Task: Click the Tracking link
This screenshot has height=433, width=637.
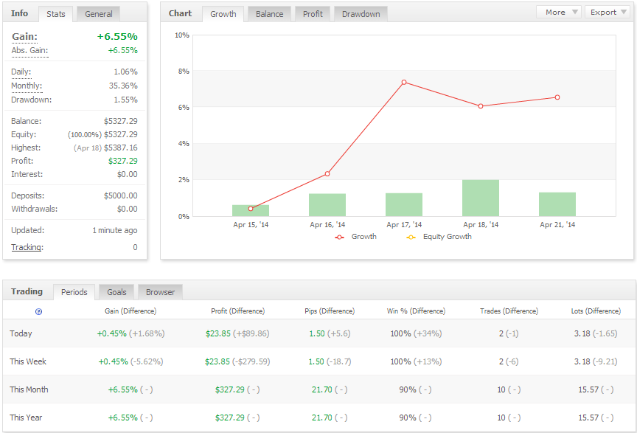Action: click(27, 247)
